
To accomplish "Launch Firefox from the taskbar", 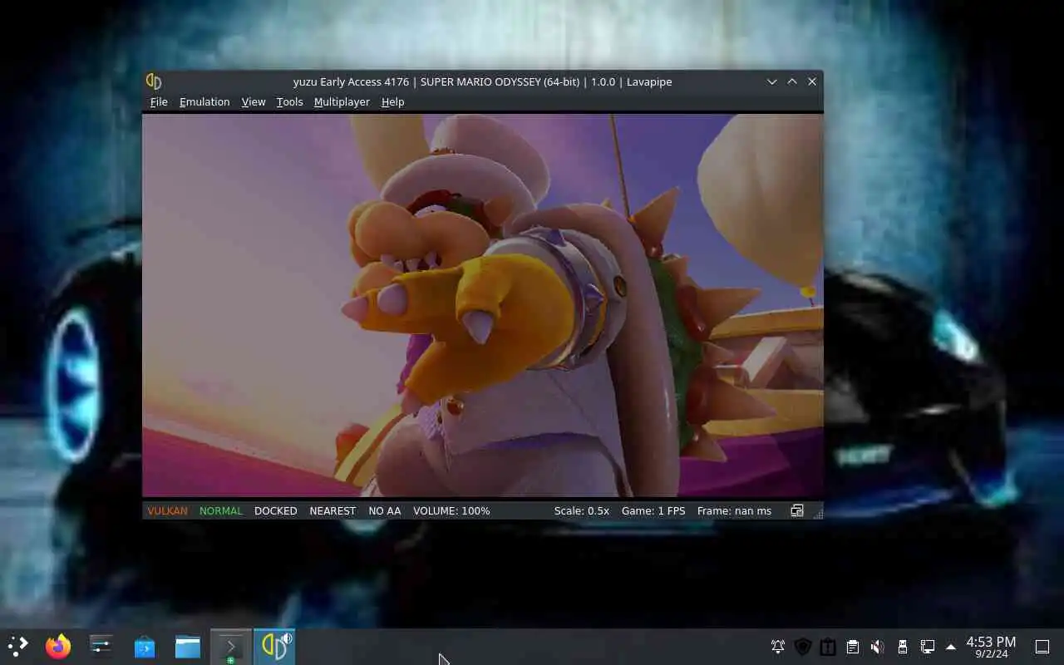I will click(58, 646).
